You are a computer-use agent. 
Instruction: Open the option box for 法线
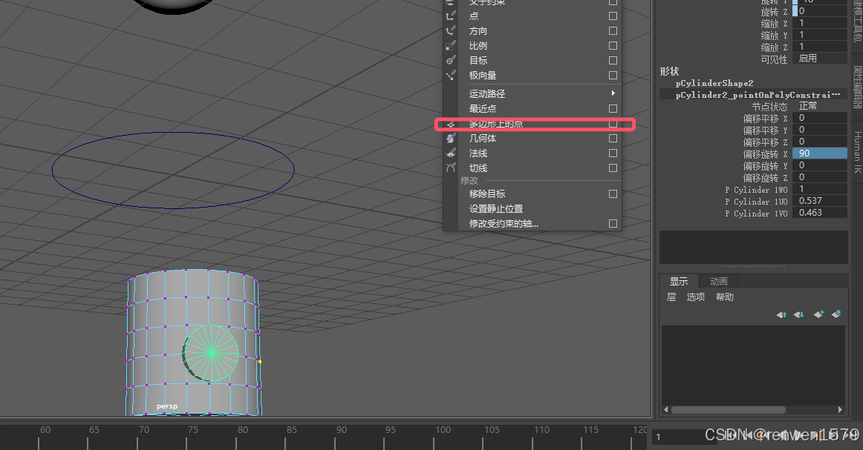[x=613, y=153]
